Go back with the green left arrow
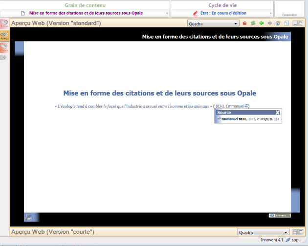This screenshot has width=308, height=246. click(261, 23)
